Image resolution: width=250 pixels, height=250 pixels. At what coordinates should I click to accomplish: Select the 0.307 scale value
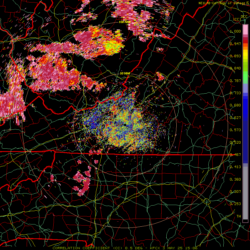[235, 191]
